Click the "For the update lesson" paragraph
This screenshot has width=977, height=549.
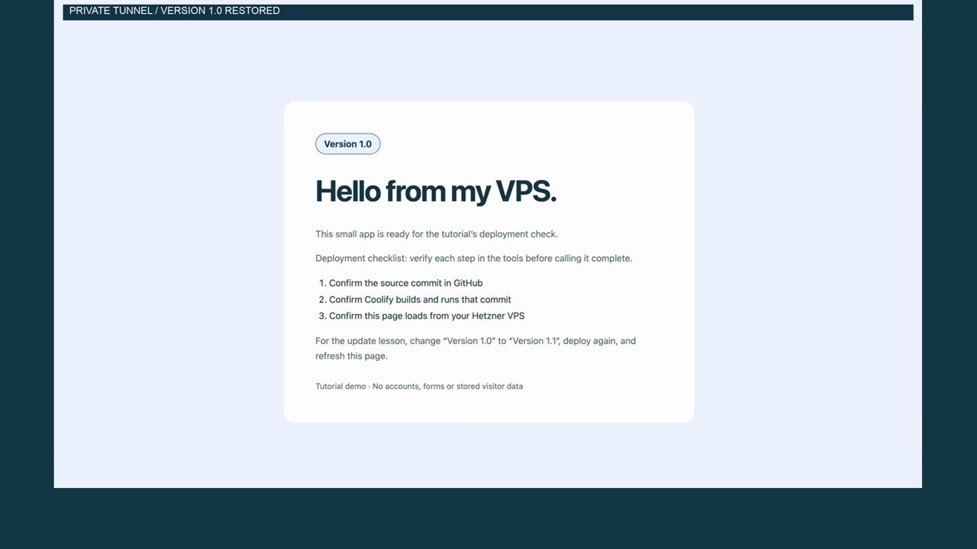pyautogui.click(x=476, y=348)
